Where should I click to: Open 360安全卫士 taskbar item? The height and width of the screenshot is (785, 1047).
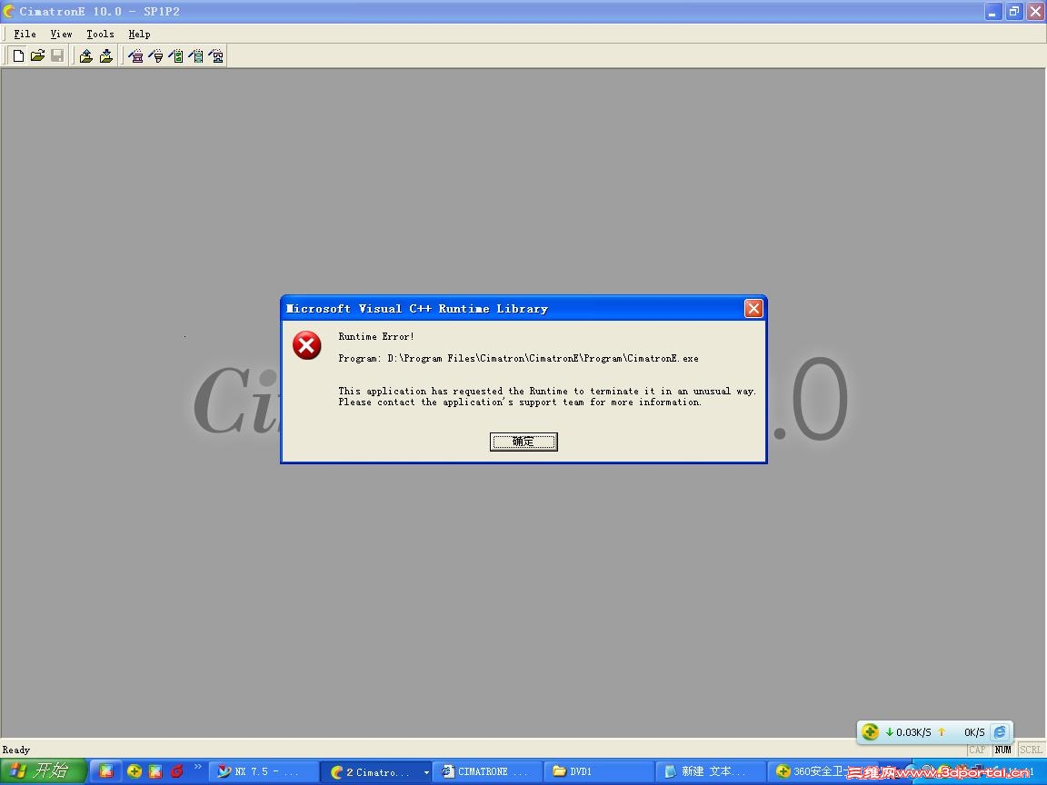[x=812, y=771]
